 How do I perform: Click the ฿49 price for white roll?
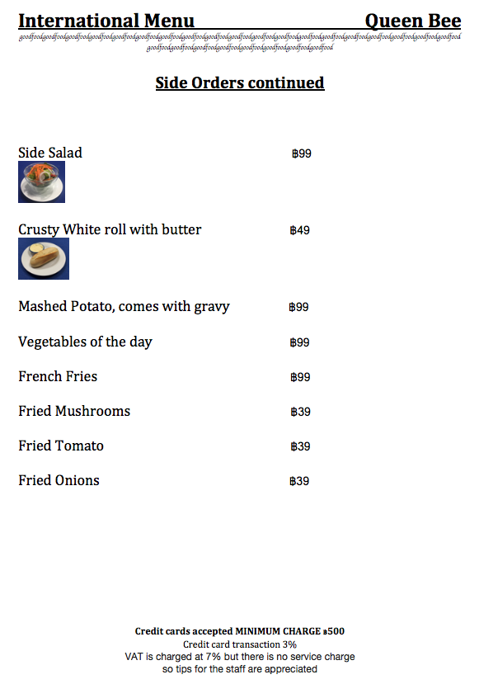[300, 230]
